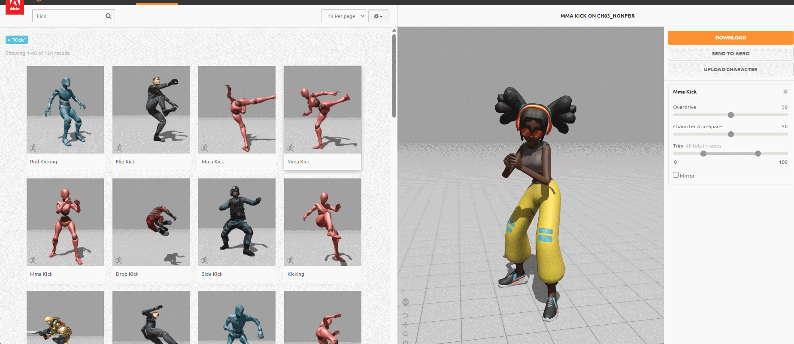The width and height of the screenshot is (794, 344).
Task: Click the Trim end handle
Action: pyautogui.click(x=758, y=154)
